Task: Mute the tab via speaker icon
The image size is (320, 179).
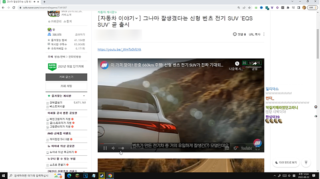Action: pyautogui.click(x=34, y=2)
